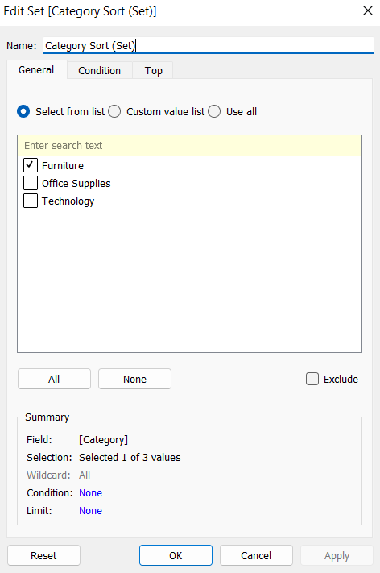Image resolution: width=380 pixels, height=573 pixels.
Task: Enable the Exclude checkbox
Action: pyautogui.click(x=312, y=379)
